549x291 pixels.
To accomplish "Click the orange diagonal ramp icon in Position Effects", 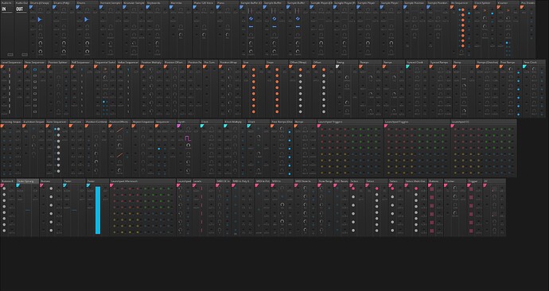I will (119, 130).
